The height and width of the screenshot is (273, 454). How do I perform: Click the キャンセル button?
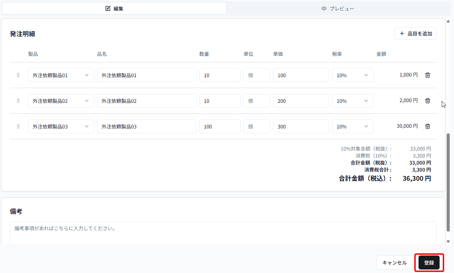coord(394,262)
